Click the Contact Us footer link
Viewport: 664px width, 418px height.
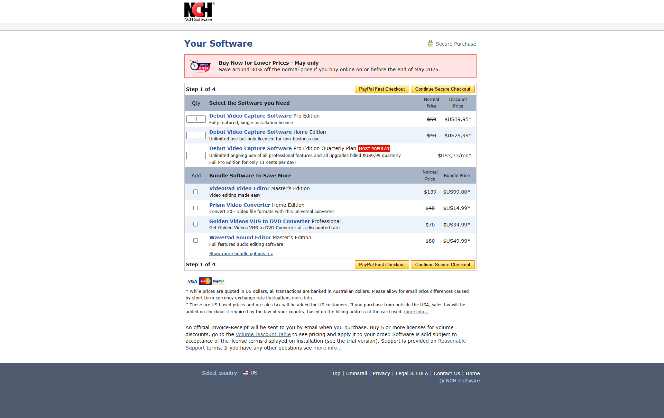(447, 373)
